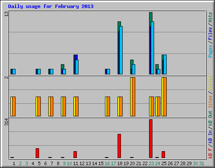Select the red kB bar for day 5

pyautogui.click(x=37, y=153)
